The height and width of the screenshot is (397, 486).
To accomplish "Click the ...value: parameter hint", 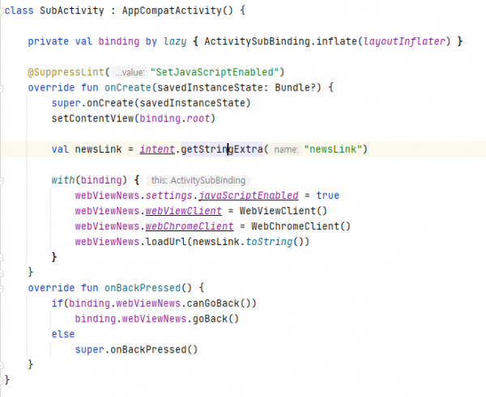I will coord(130,73).
